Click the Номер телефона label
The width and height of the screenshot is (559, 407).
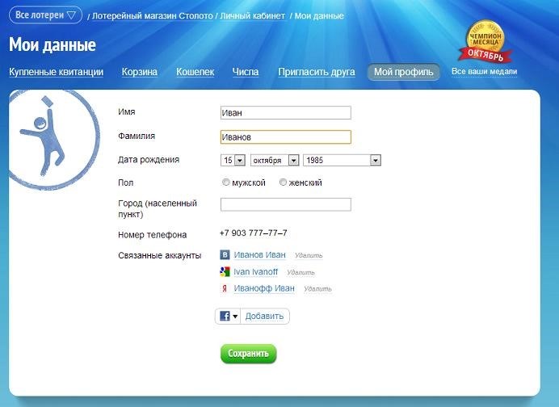pyautogui.click(x=152, y=235)
